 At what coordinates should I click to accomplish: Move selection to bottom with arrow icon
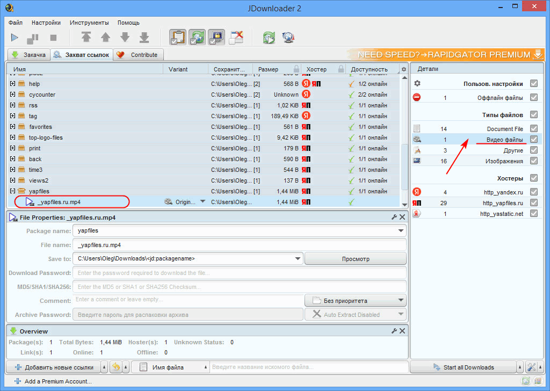pyautogui.click(x=144, y=37)
